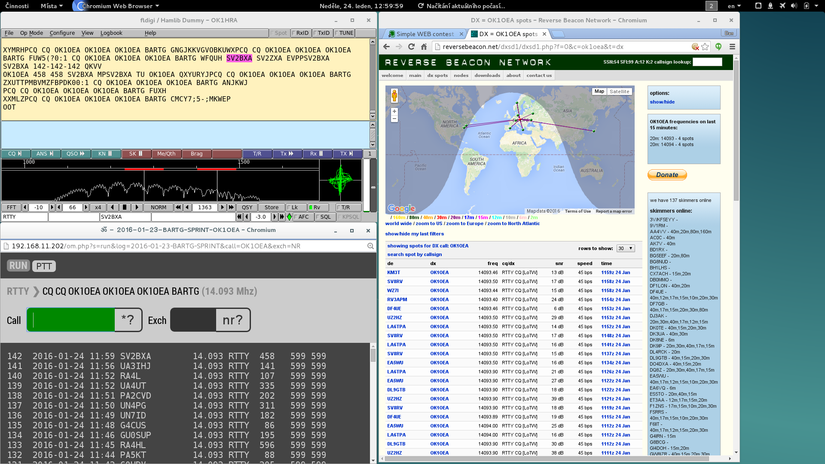
Task: Go back in the Reverse Beacon browser
Action: pos(386,47)
